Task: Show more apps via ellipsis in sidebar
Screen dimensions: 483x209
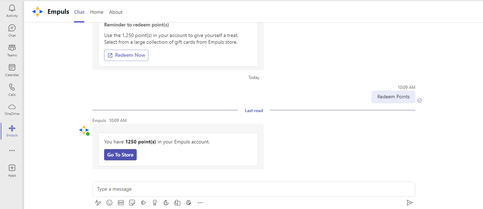Action: pos(12,150)
